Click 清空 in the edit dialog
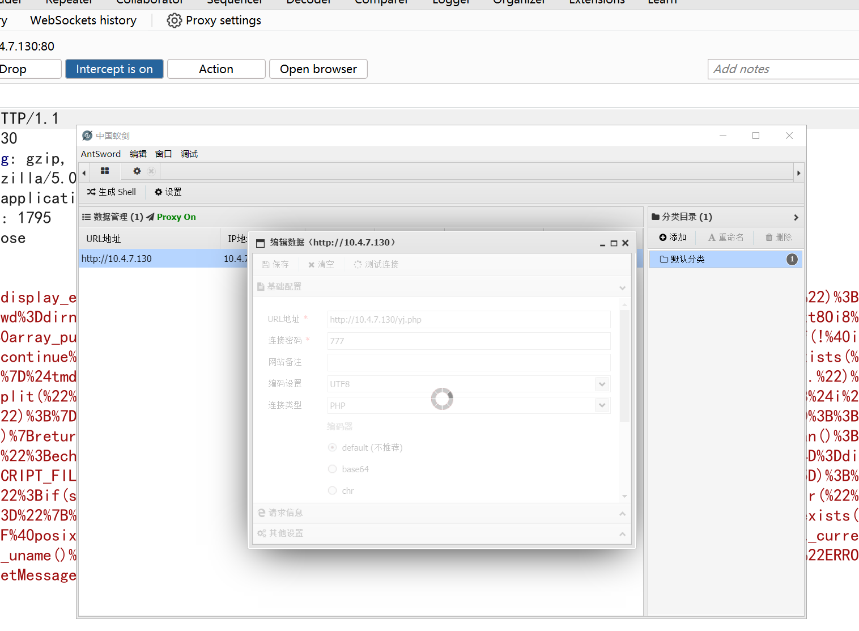 click(x=321, y=265)
